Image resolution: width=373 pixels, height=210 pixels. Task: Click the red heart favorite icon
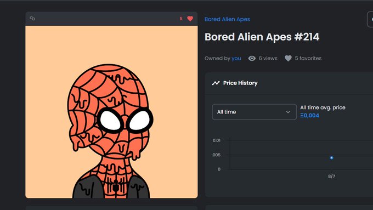tap(190, 19)
